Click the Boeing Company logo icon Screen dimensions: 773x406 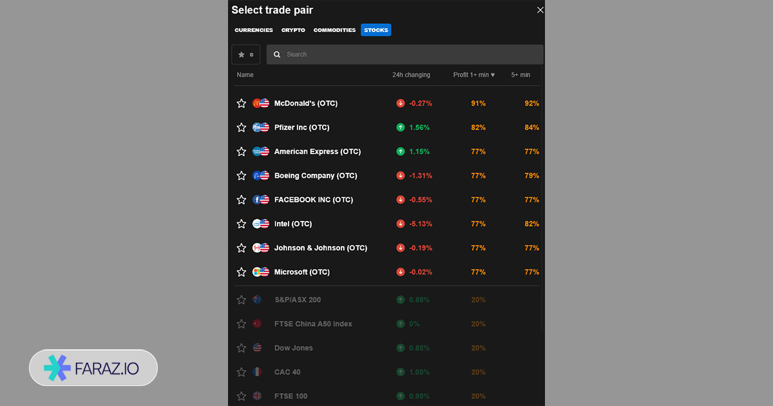pyautogui.click(x=257, y=175)
